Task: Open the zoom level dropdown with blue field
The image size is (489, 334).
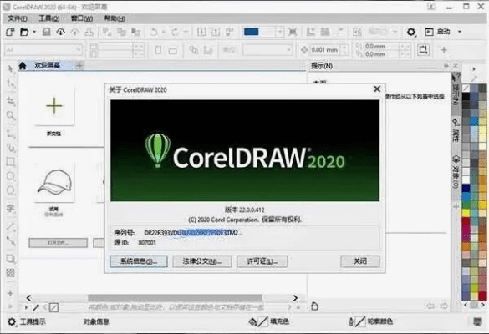Action: point(280,32)
